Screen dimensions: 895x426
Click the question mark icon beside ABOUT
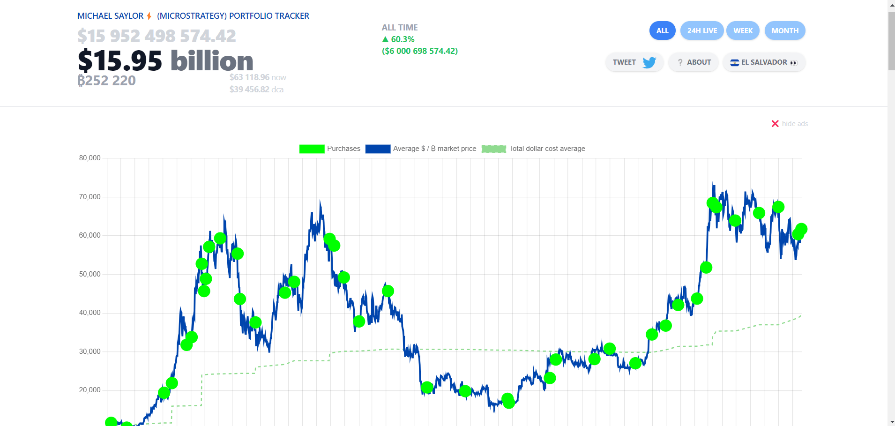click(680, 62)
